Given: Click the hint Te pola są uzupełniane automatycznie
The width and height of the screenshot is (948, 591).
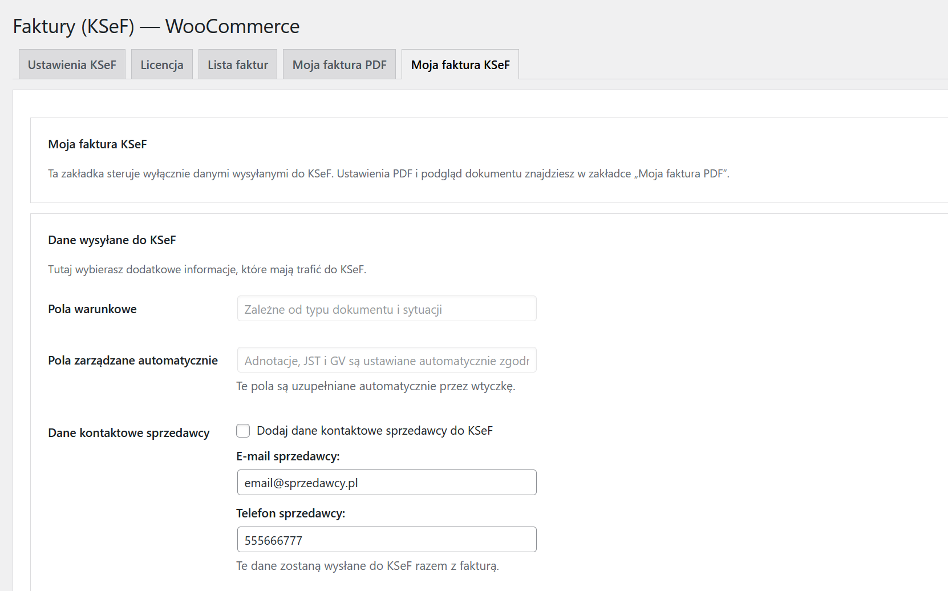Looking at the screenshot, I should 376,386.
